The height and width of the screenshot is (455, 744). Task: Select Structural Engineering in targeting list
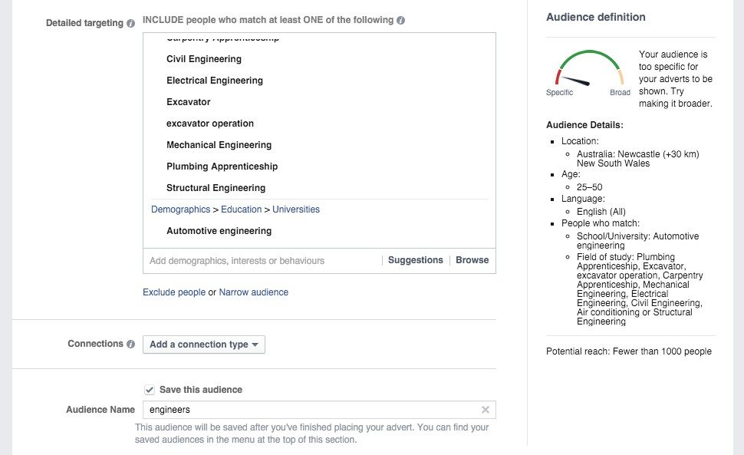[x=216, y=188]
